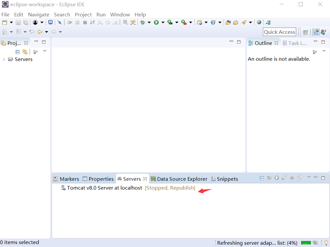Open the Back history dropdown arrow

(46, 32)
